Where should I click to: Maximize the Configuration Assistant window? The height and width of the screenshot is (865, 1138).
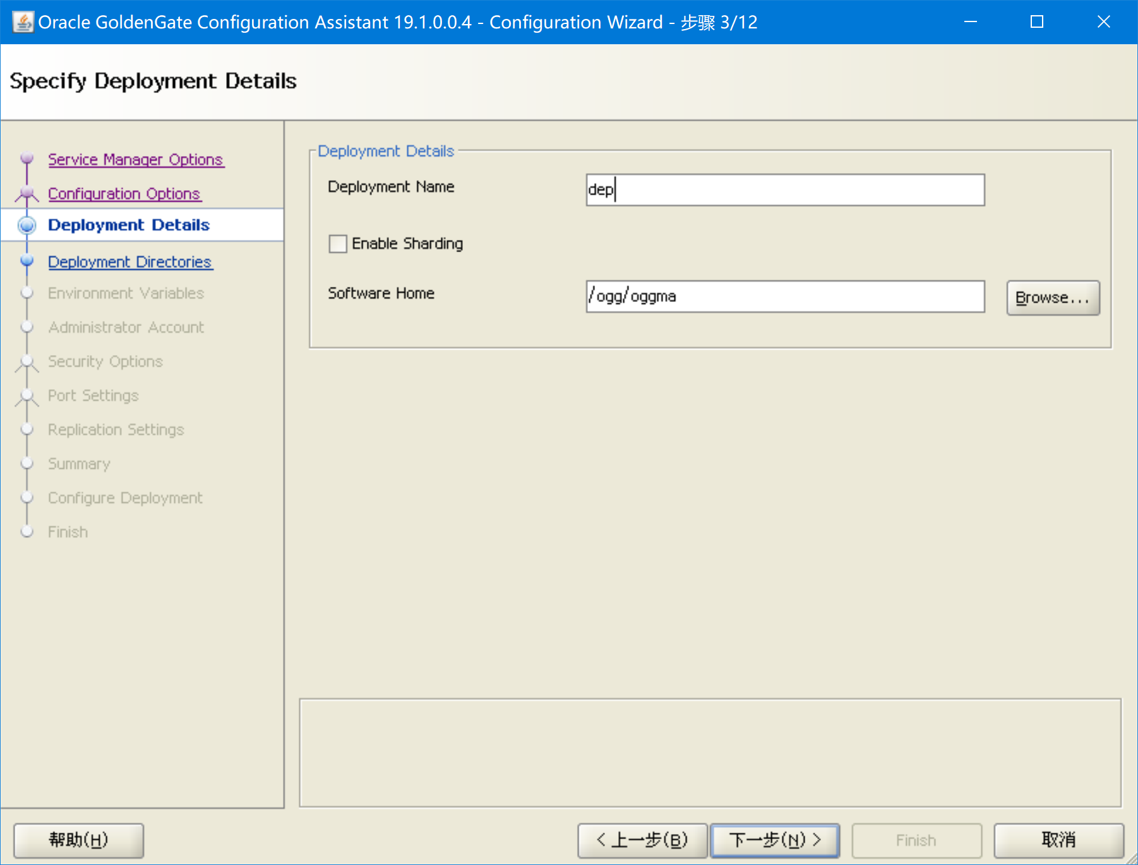(x=1037, y=22)
